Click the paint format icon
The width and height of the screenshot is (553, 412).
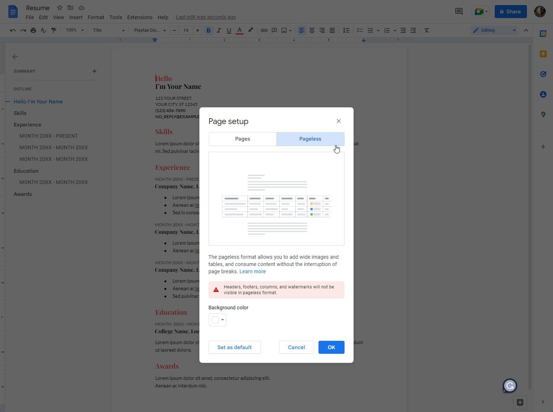click(x=54, y=30)
